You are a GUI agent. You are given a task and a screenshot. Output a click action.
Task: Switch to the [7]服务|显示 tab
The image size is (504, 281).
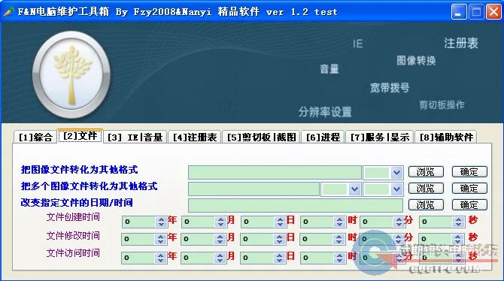[x=380, y=137]
